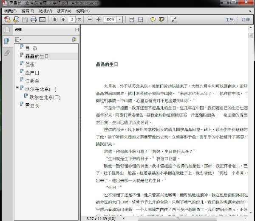Select the 晶晶的生日 bookmark
The image size is (255, 221).
[37, 56]
